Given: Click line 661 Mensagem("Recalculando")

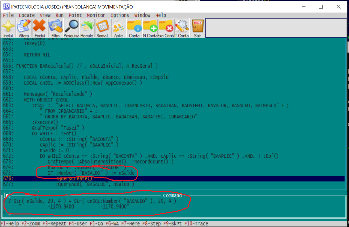Looking at the screenshot, I should [x=58, y=94].
